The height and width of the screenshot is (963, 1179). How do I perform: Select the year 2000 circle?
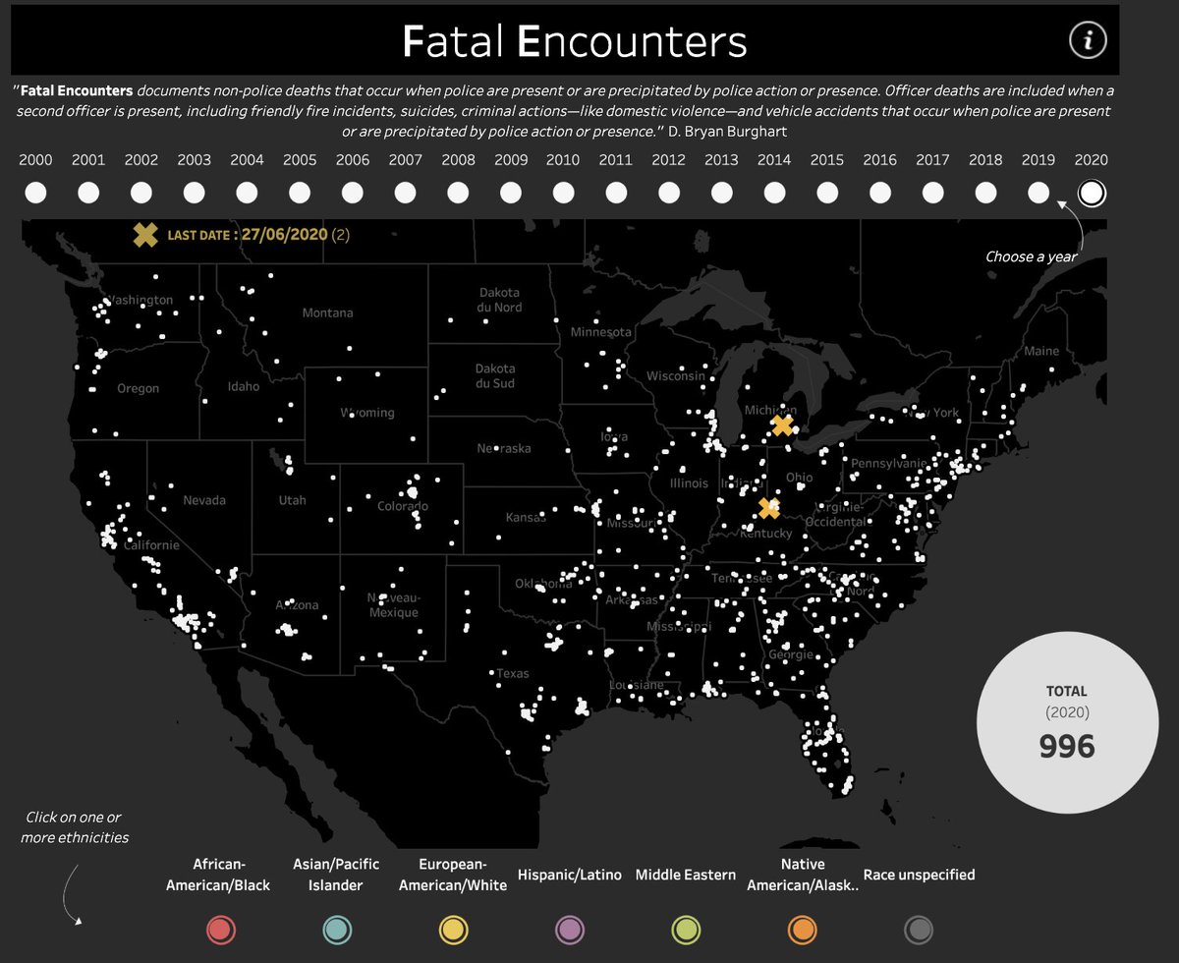tap(35, 193)
